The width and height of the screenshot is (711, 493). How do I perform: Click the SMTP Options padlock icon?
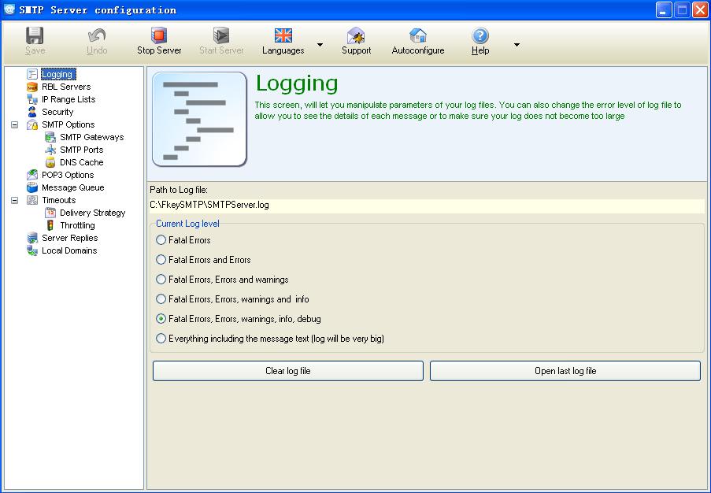pos(31,124)
